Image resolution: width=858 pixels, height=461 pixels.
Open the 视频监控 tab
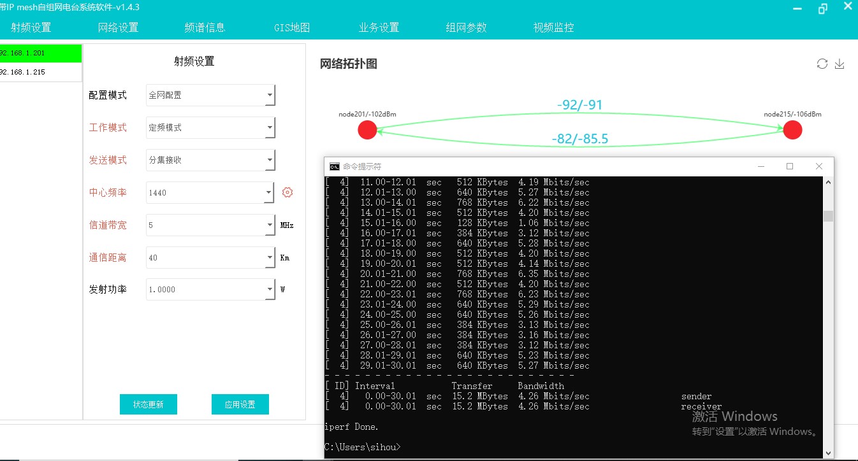click(553, 28)
